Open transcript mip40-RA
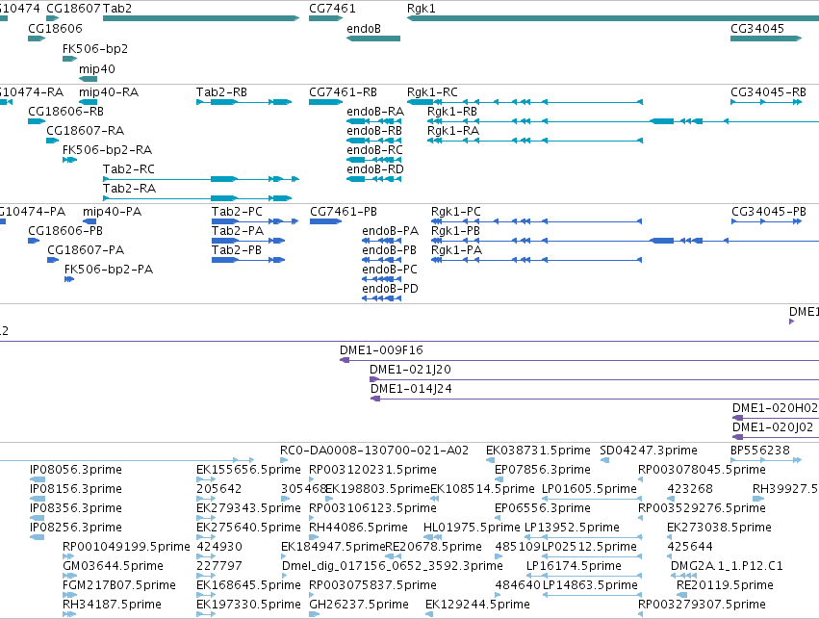The image size is (819, 619). click(x=88, y=102)
